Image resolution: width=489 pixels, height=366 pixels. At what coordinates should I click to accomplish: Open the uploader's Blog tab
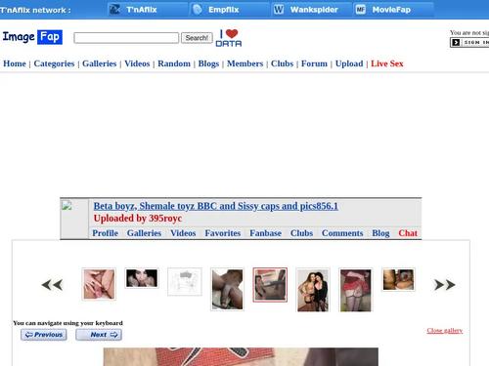tap(380, 233)
